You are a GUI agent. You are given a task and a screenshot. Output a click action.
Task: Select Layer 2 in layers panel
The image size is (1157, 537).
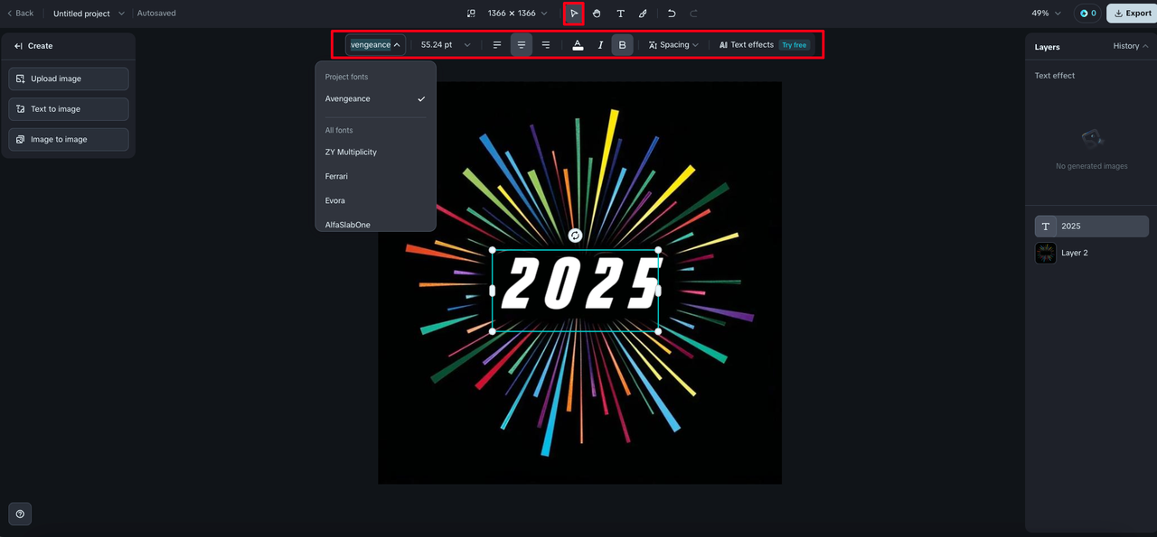(x=1092, y=253)
